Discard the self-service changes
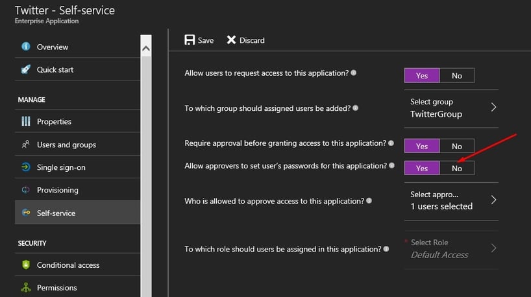 [x=245, y=40]
